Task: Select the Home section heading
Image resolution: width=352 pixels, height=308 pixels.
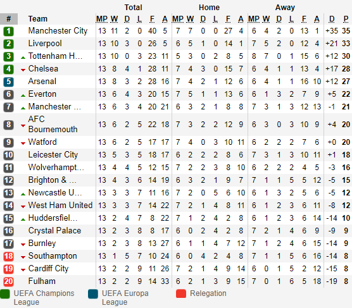Action: 209,8
